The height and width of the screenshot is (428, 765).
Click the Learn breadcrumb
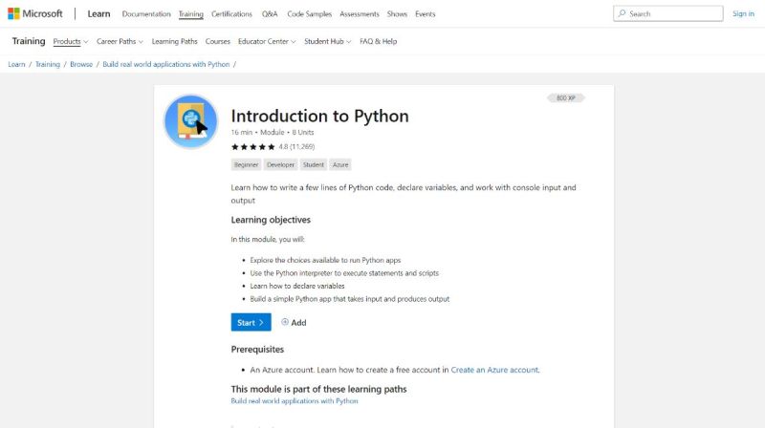(x=16, y=64)
